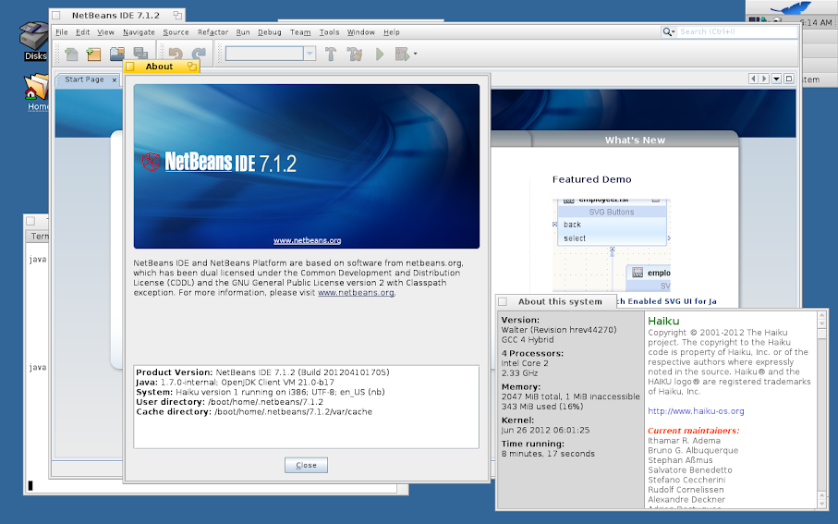The image size is (838, 524).
Task: Click the Clean and Build icon
Action: point(355,54)
